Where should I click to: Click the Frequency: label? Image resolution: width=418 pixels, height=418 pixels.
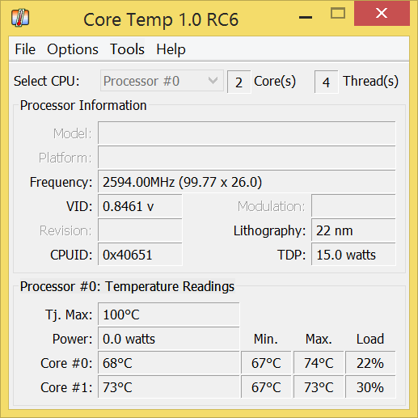click(61, 182)
